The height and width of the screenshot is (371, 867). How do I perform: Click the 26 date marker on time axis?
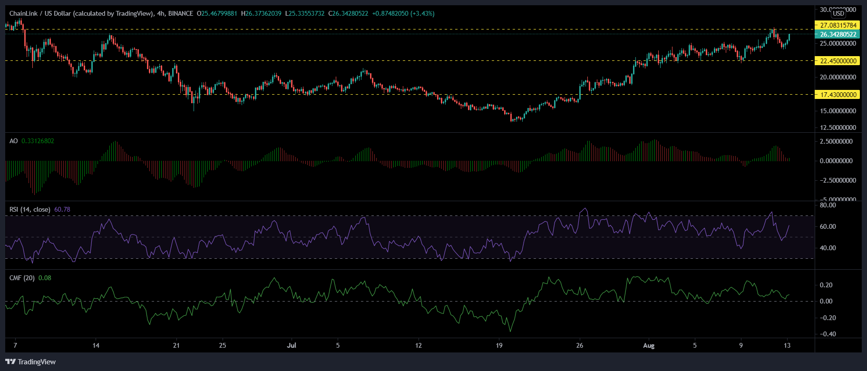[579, 345]
